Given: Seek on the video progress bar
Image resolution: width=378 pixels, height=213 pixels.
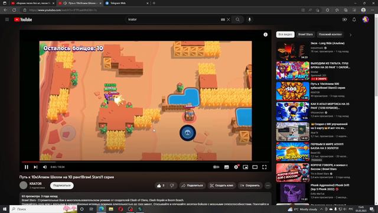Looking at the screenshot, I should click(145, 162).
